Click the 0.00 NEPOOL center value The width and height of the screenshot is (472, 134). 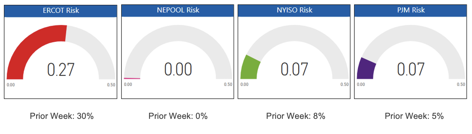pos(178,69)
